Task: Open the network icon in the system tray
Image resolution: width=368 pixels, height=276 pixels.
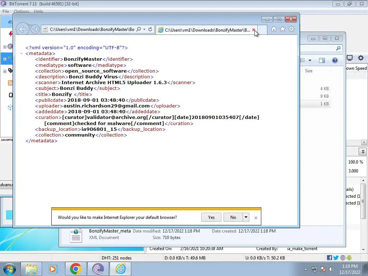Action: [x=314, y=270]
